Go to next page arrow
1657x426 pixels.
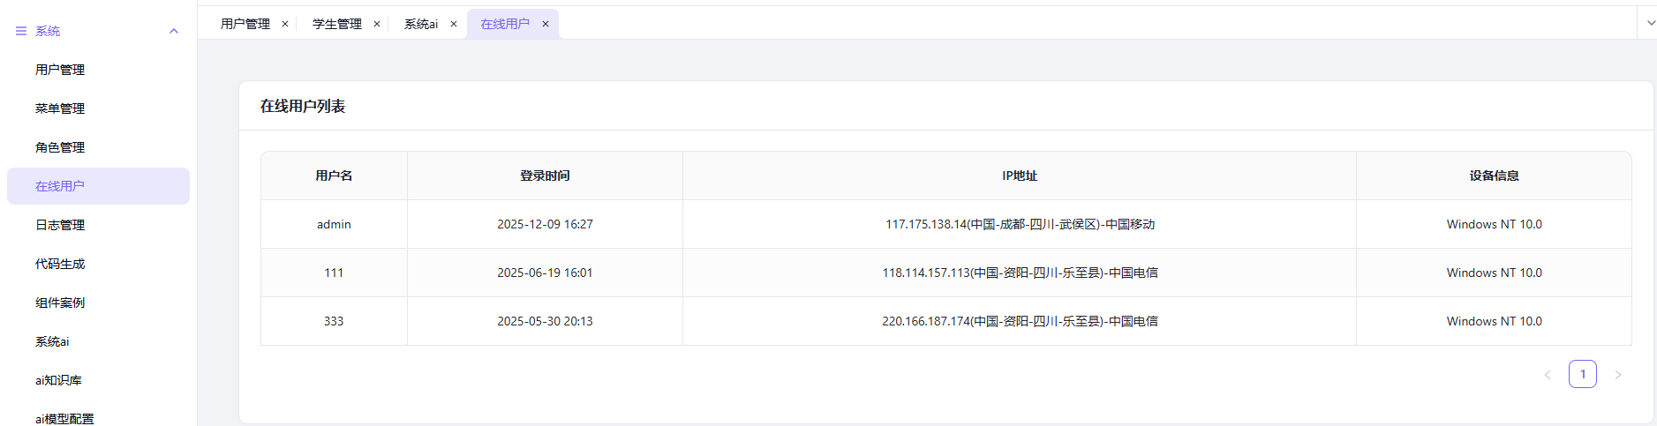coord(1618,375)
